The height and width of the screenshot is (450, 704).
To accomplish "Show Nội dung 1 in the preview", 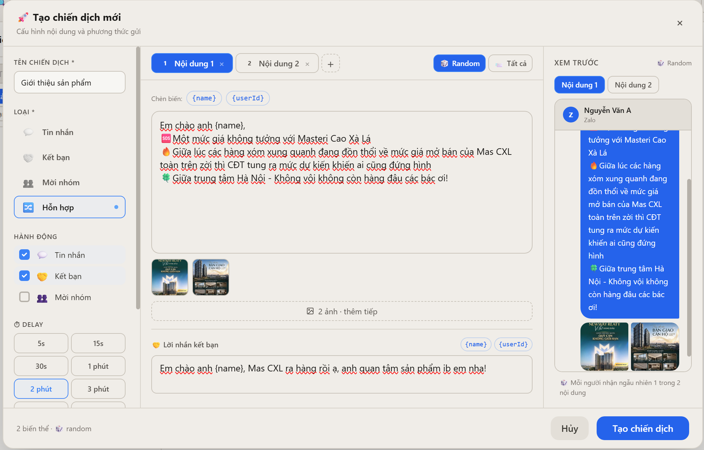I will 579,85.
